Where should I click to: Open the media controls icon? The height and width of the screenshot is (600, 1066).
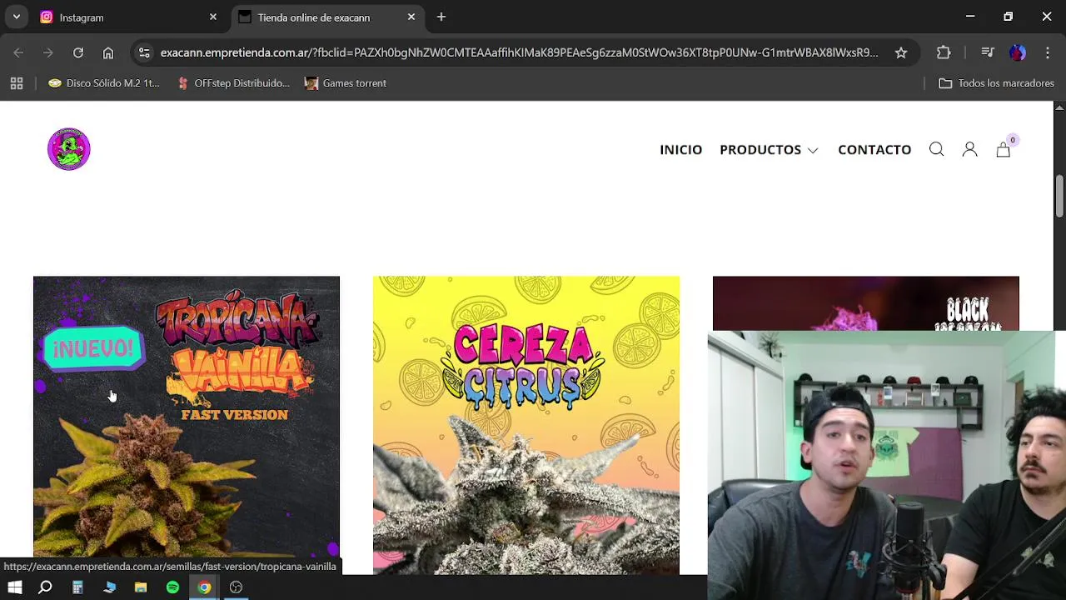[988, 52]
